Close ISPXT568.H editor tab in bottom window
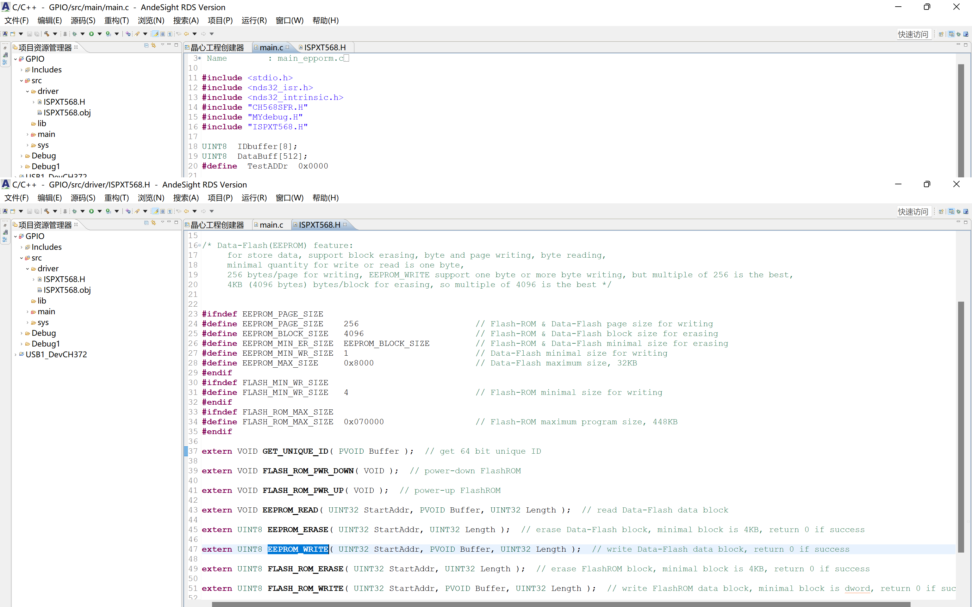This screenshot has height=607, width=972. [345, 224]
